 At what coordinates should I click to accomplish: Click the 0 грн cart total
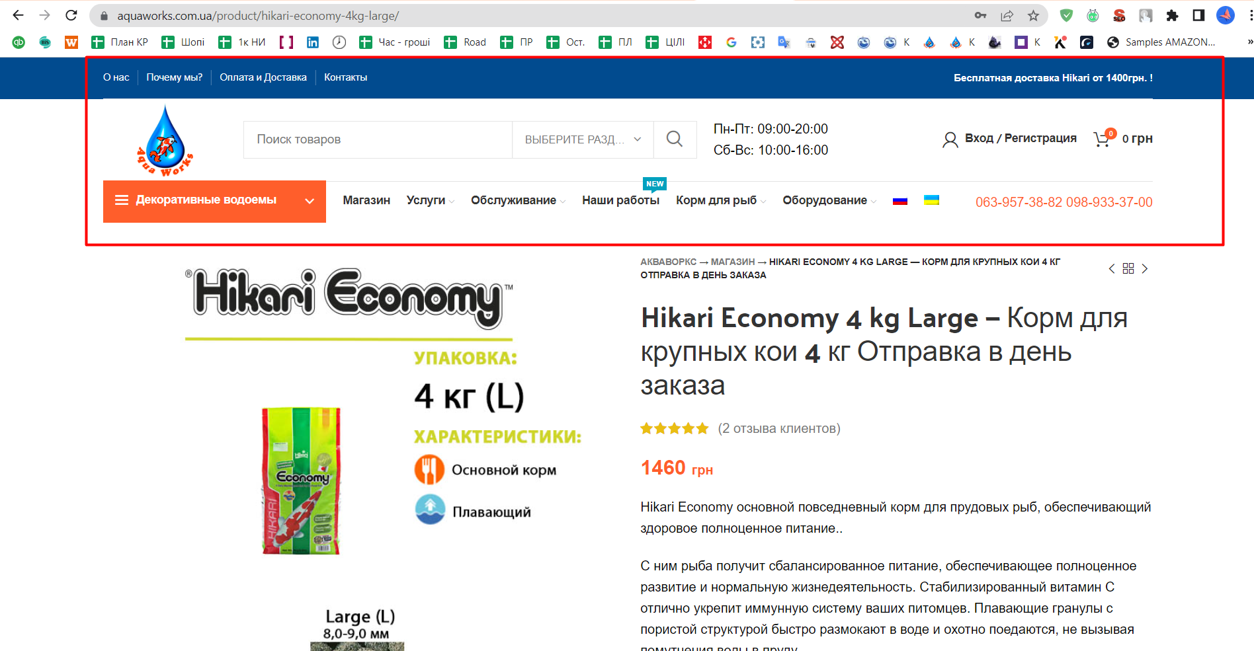(x=1137, y=138)
